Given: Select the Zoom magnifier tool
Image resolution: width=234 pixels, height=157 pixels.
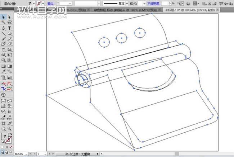Looking at the screenshot, I should click(x=10, y=128).
